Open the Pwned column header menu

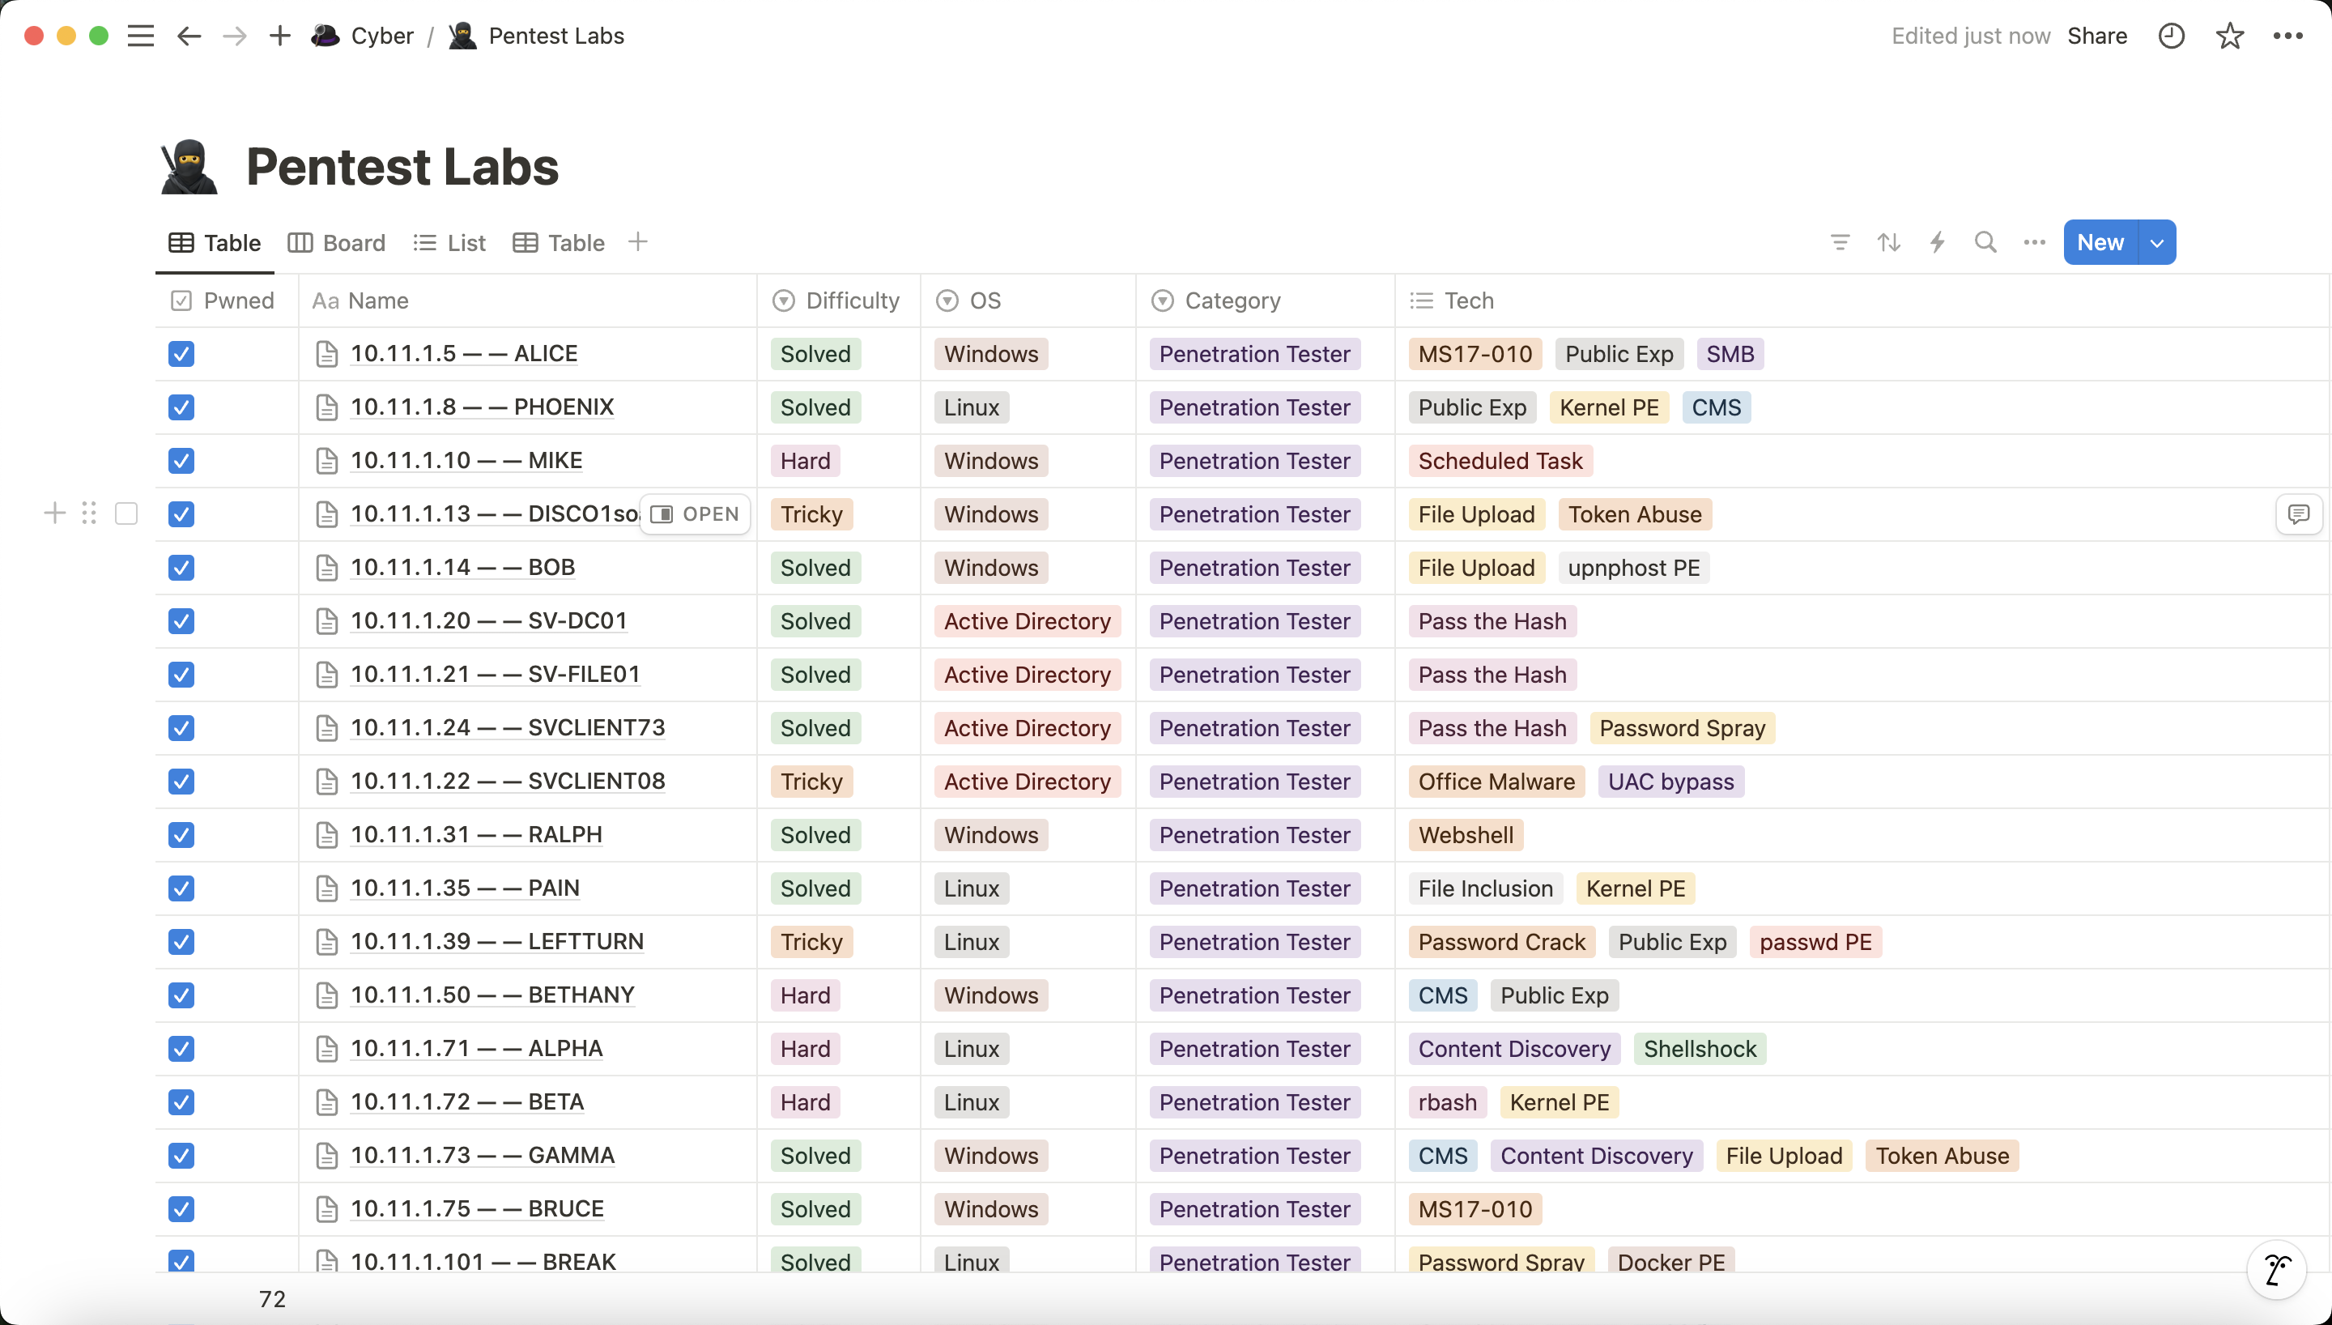point(227,300)
